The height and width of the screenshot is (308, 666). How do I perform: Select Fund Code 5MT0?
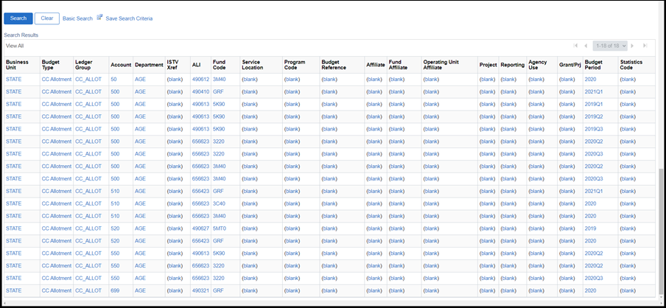click(219, 228)
